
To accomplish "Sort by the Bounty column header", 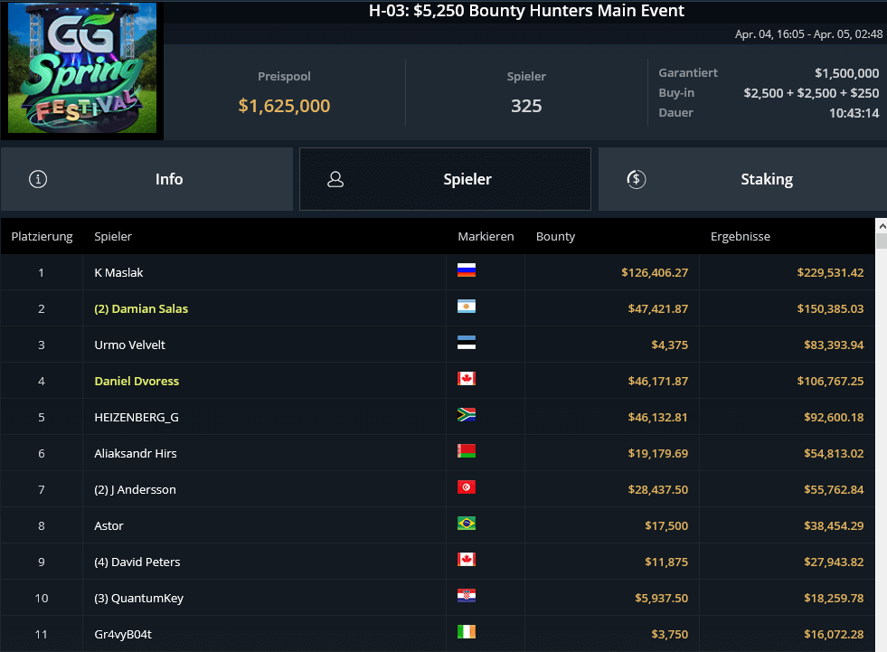I will pyautogui.click(x=555, y=237).
